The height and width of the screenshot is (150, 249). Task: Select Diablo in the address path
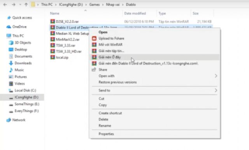[131, 5]
